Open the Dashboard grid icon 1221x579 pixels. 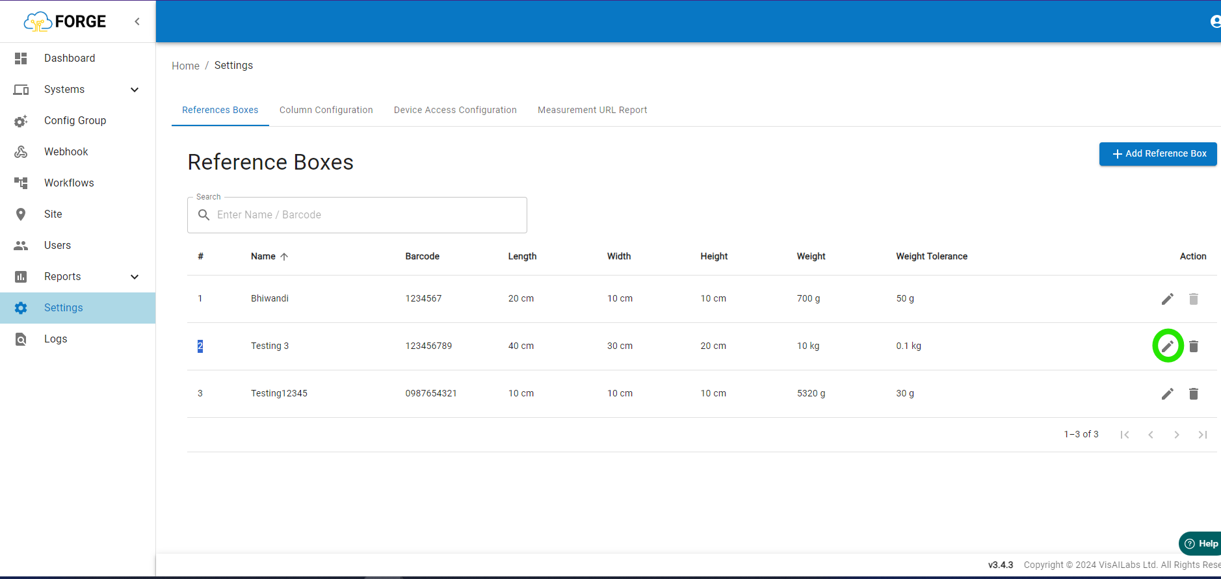click(x=21, y=58)
